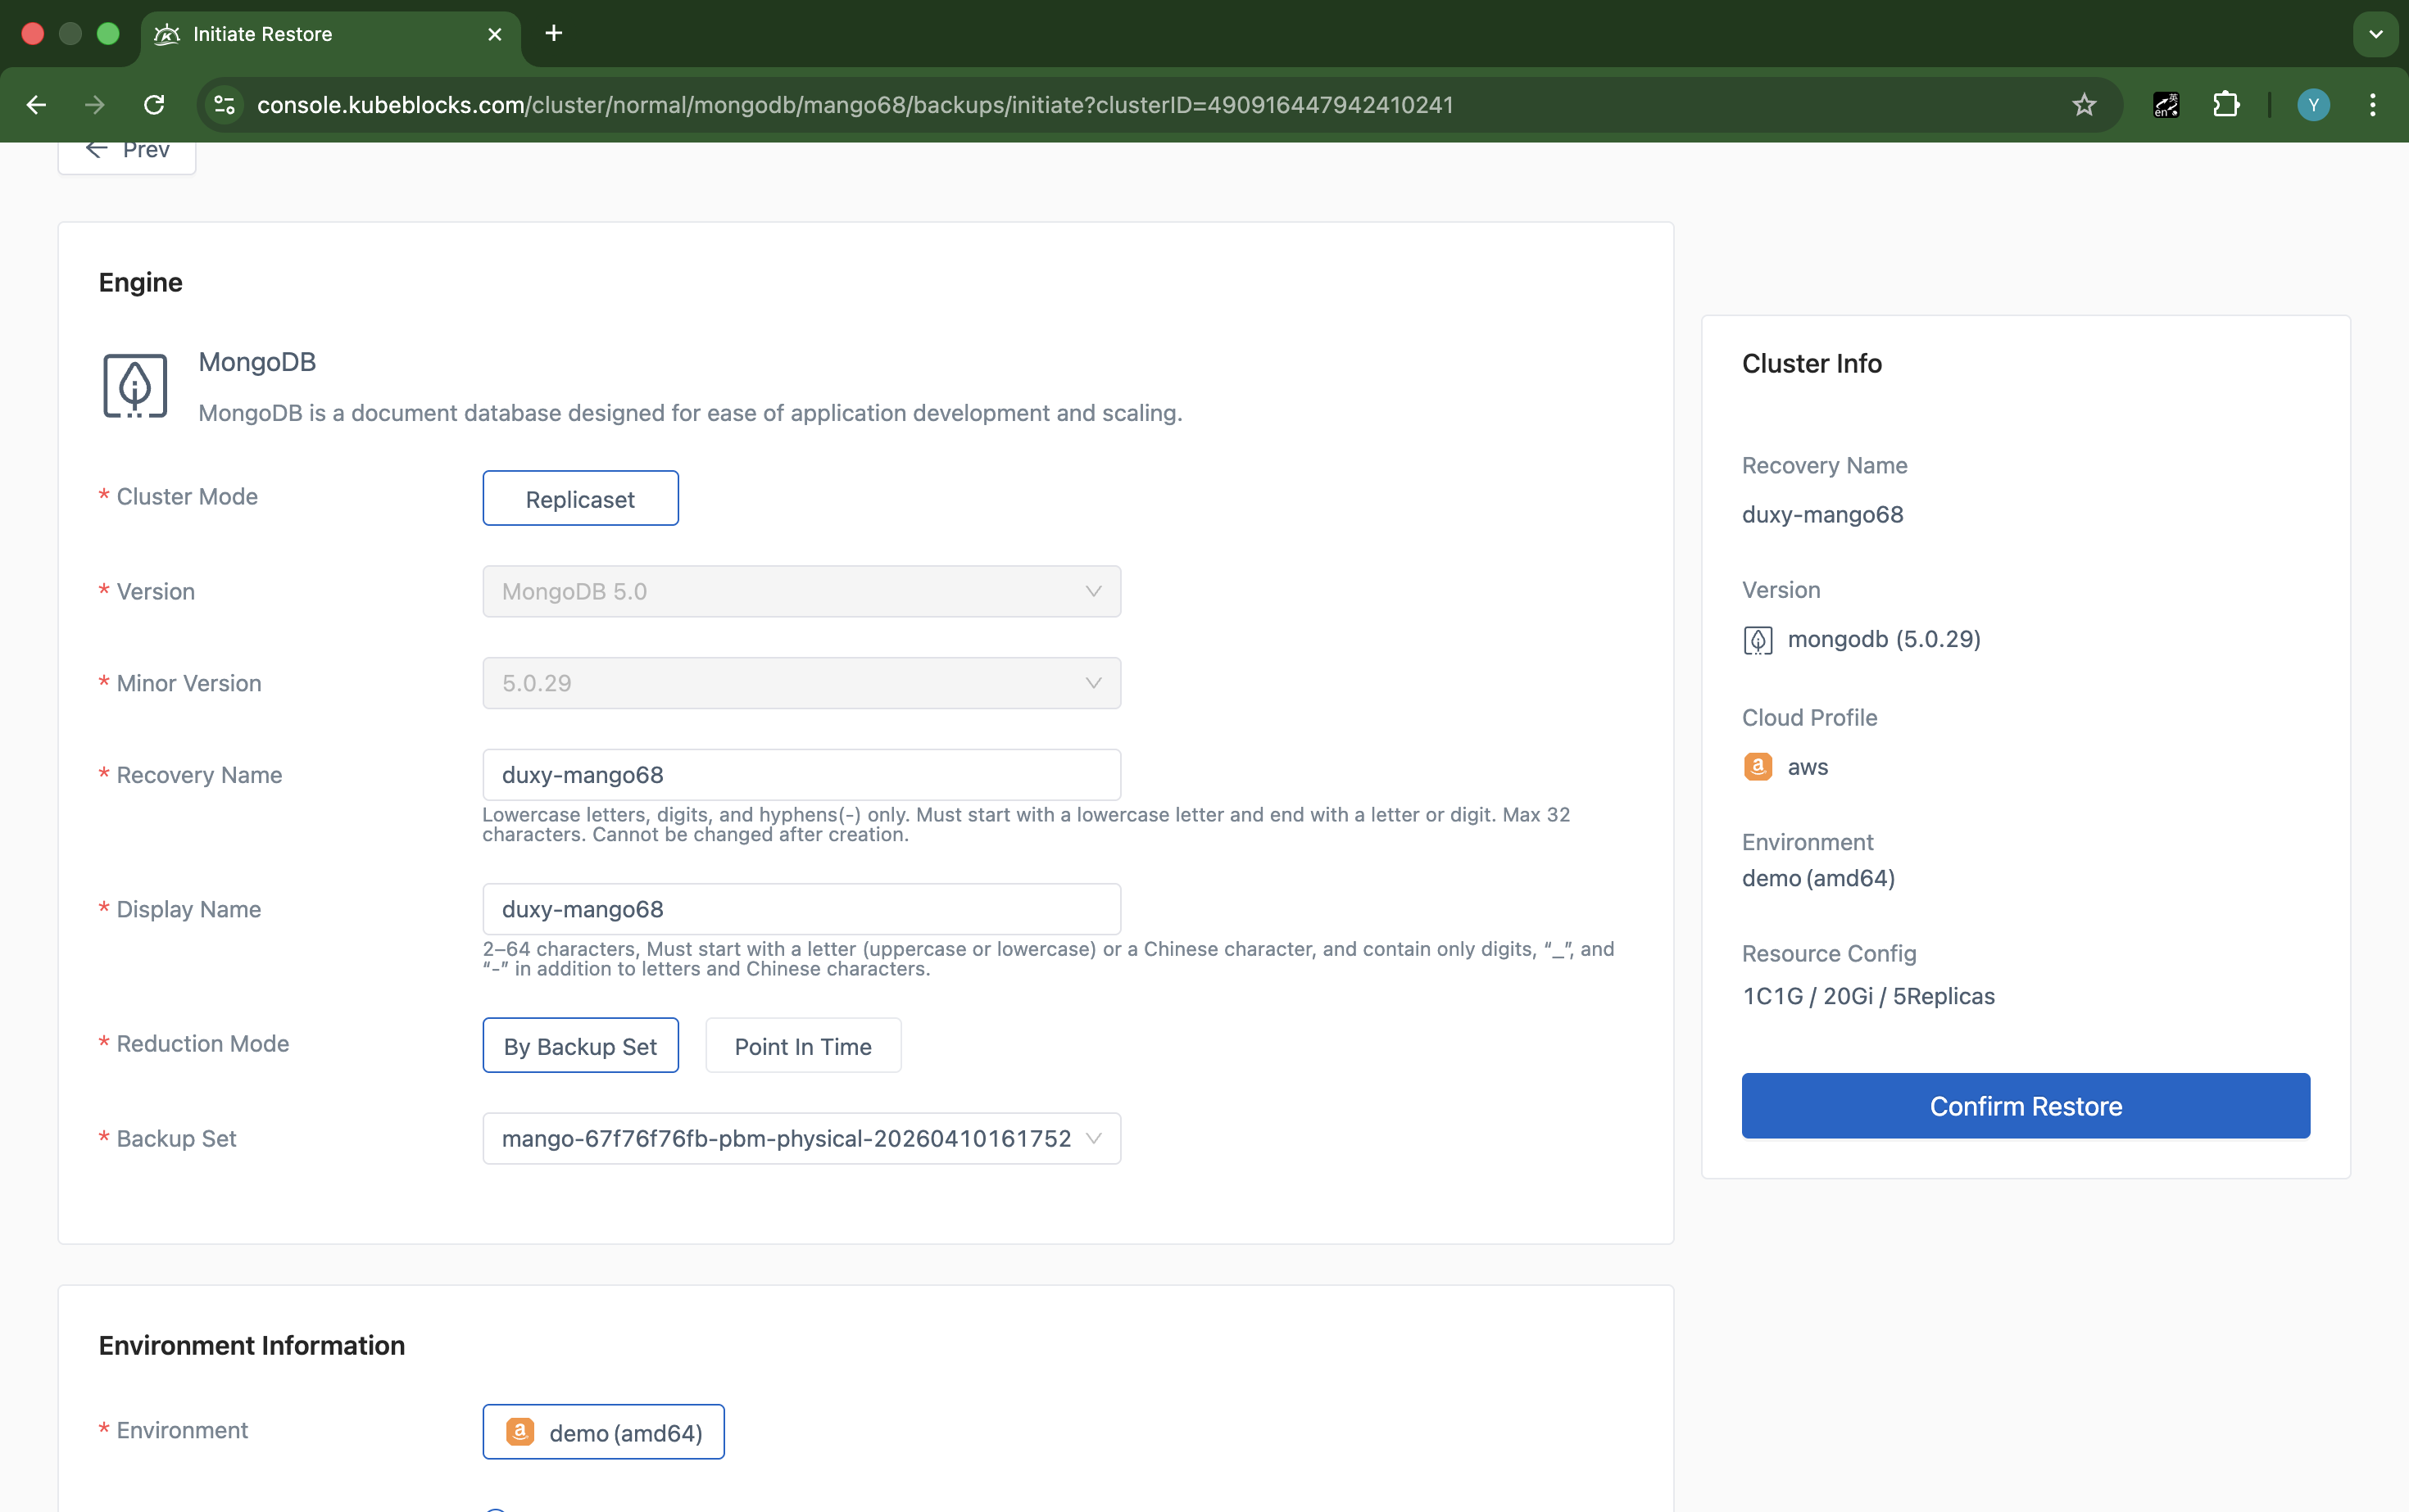This screenshot has height=1512, width=2409.
Task: Select By Backup Set reduction mode
Action: [x=580, y=1045]
